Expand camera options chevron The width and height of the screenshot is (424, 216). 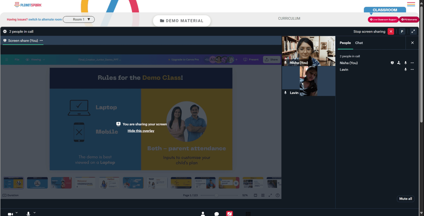tap(17, 213)
